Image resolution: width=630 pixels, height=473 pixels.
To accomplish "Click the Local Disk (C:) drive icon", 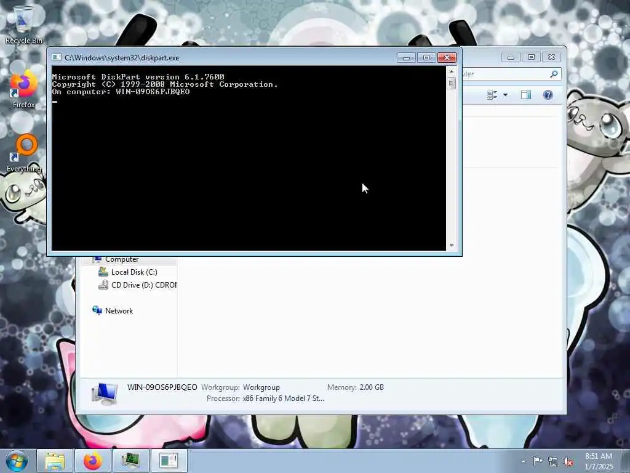I will pyautogui.click(x=103, y=272).
